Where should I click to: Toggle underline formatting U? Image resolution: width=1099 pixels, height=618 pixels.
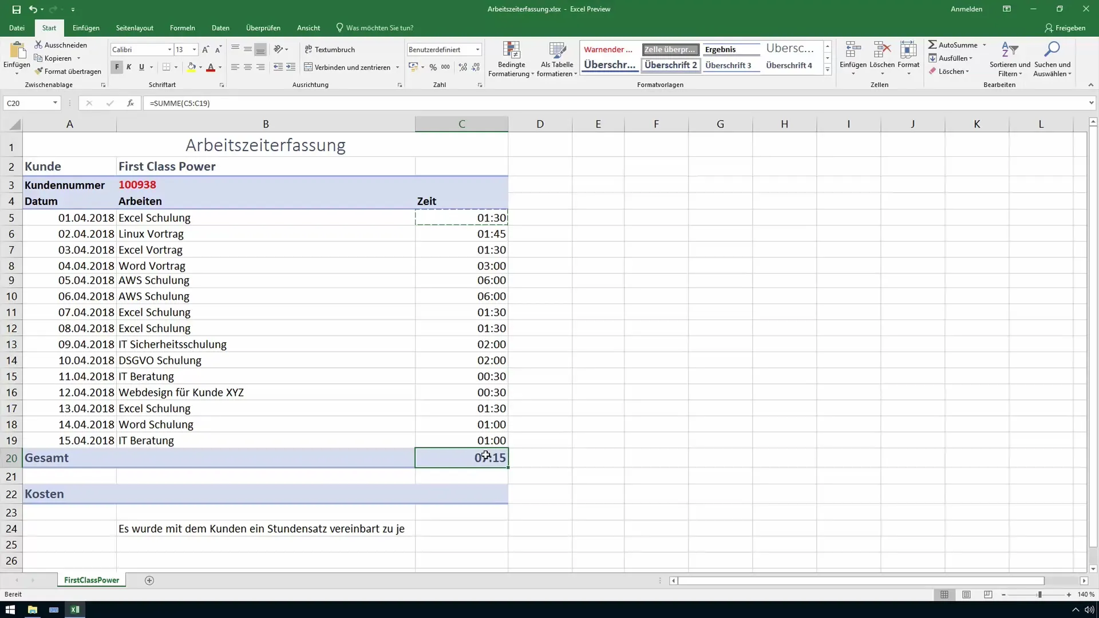[141, 67]
